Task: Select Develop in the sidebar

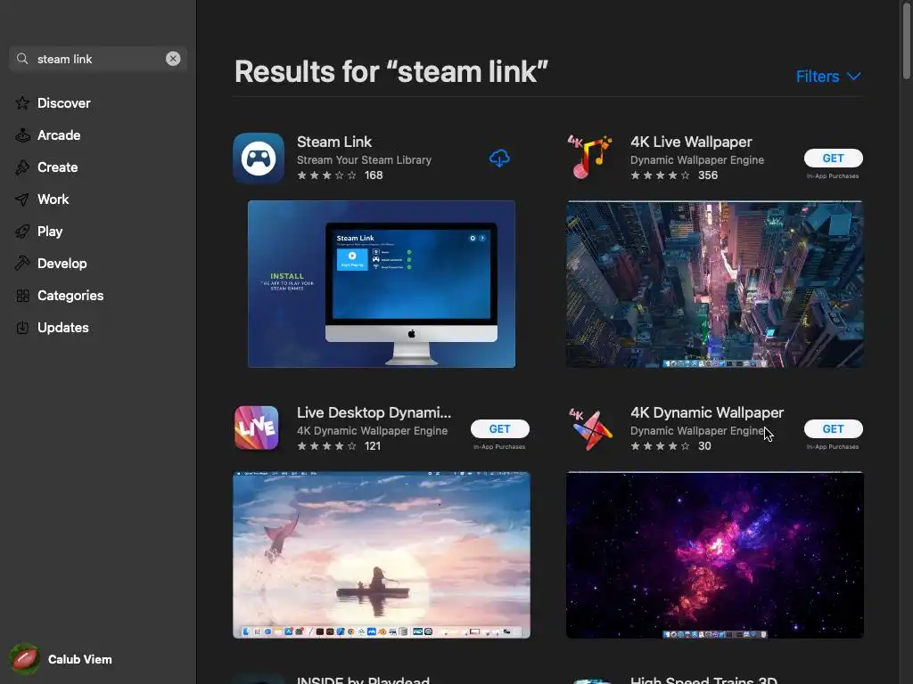Action: click(62, 264)
